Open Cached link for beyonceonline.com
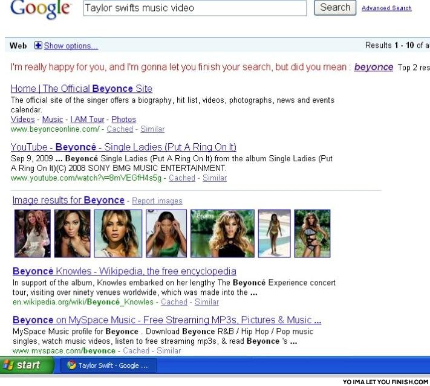430x386 pixels. tap(120, 129)
